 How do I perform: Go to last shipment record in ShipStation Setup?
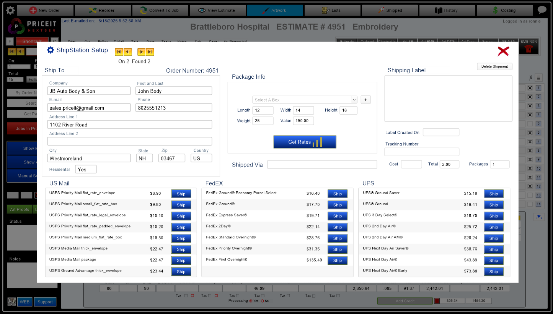pyautogui.click(x=150, y=52)
